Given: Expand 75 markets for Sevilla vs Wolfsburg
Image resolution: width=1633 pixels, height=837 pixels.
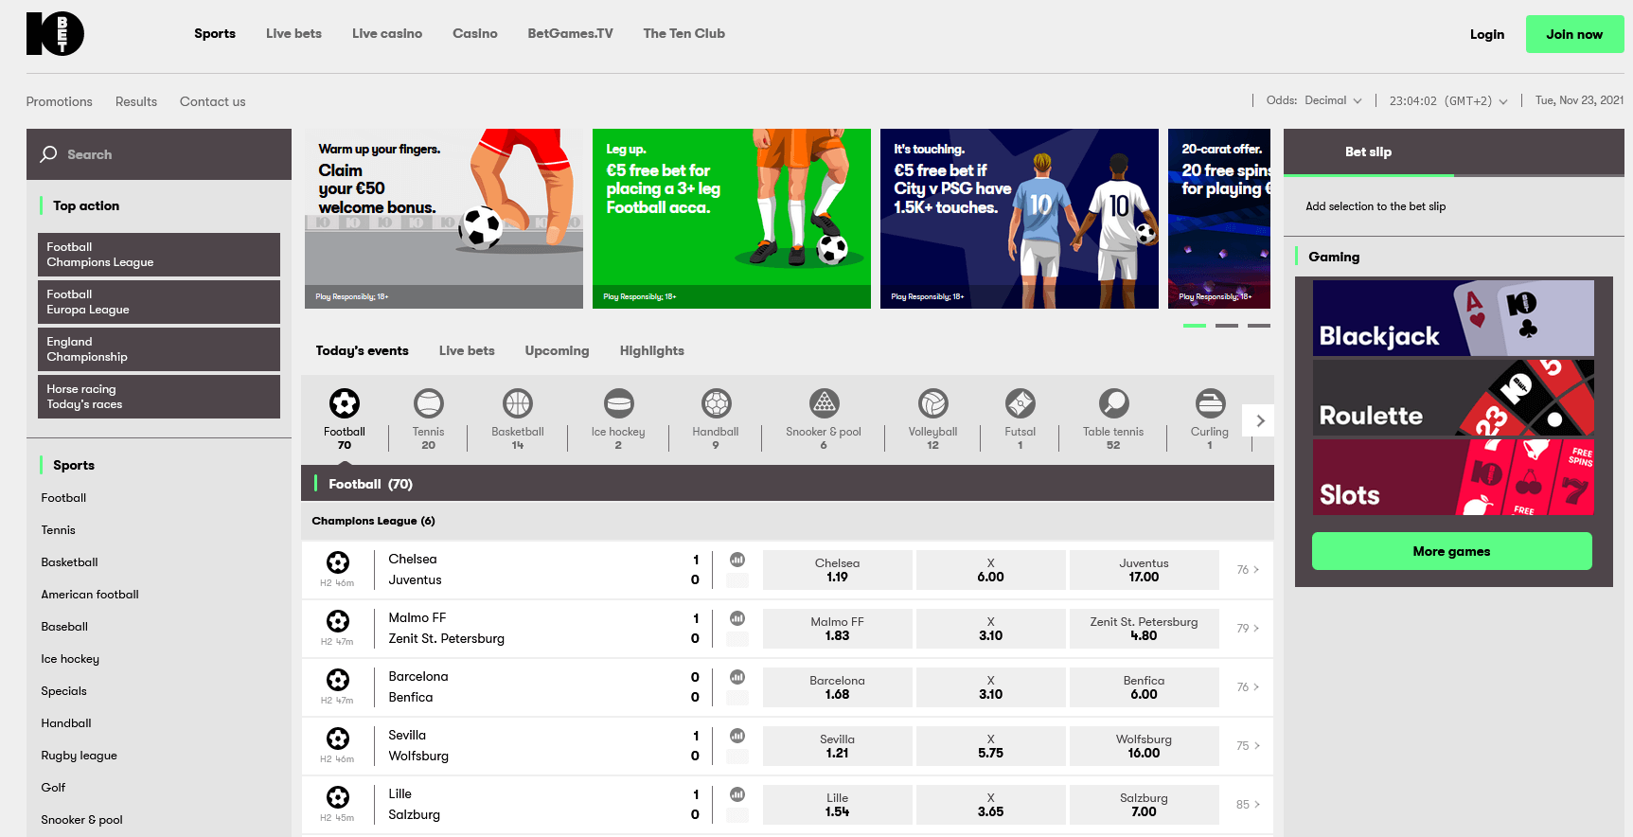Looking at the screenshot, I should click(1248, 746).
